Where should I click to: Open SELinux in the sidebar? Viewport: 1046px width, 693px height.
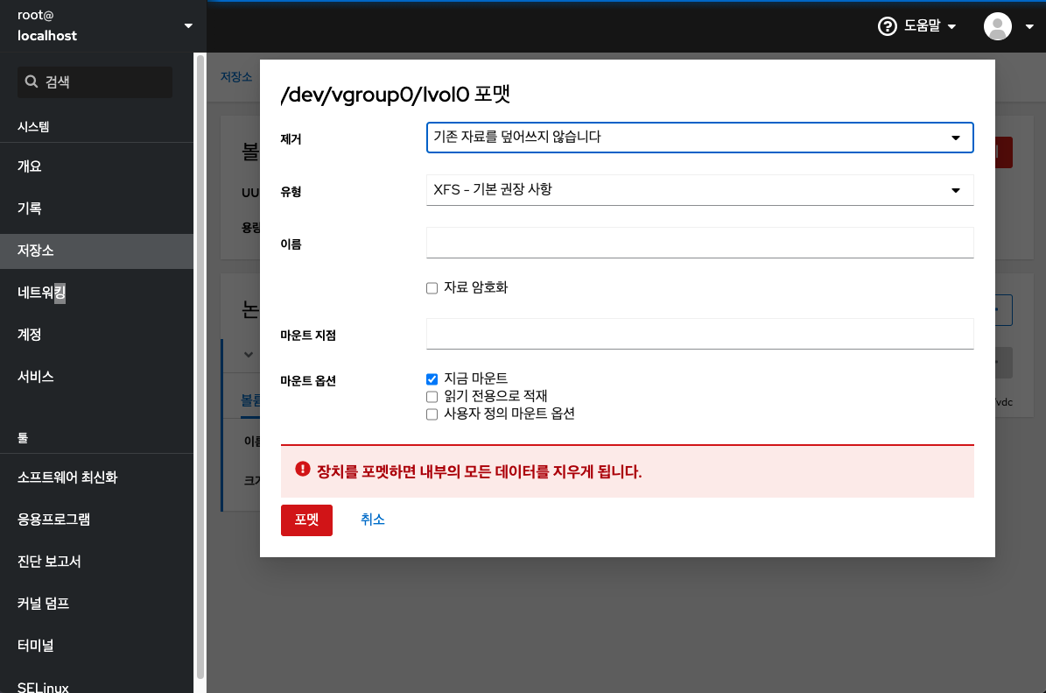[x=97, y=683]
